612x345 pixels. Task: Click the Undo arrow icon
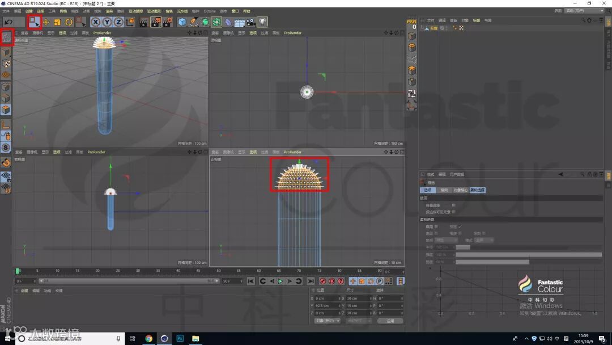(x=9, y=22)
